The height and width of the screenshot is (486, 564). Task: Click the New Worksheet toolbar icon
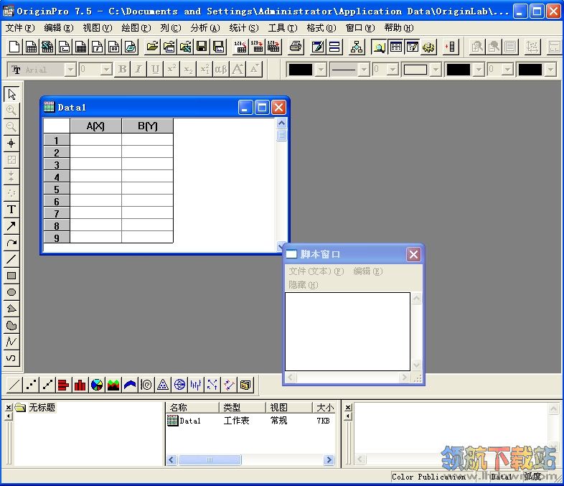coord(31,47)
